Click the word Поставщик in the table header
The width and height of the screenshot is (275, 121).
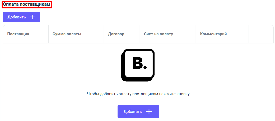click(18, 34)
